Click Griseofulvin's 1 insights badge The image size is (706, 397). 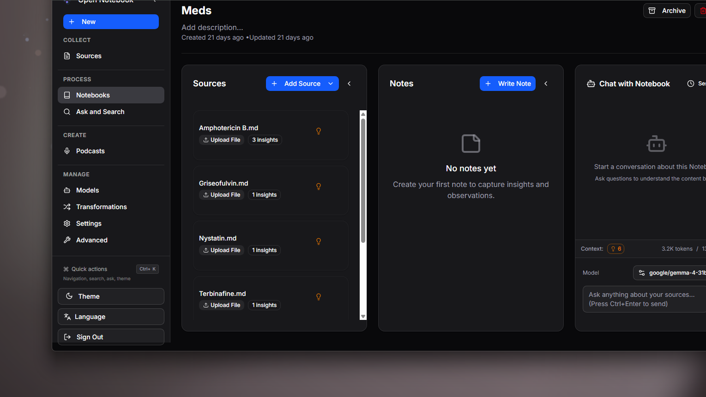(264, 195)
